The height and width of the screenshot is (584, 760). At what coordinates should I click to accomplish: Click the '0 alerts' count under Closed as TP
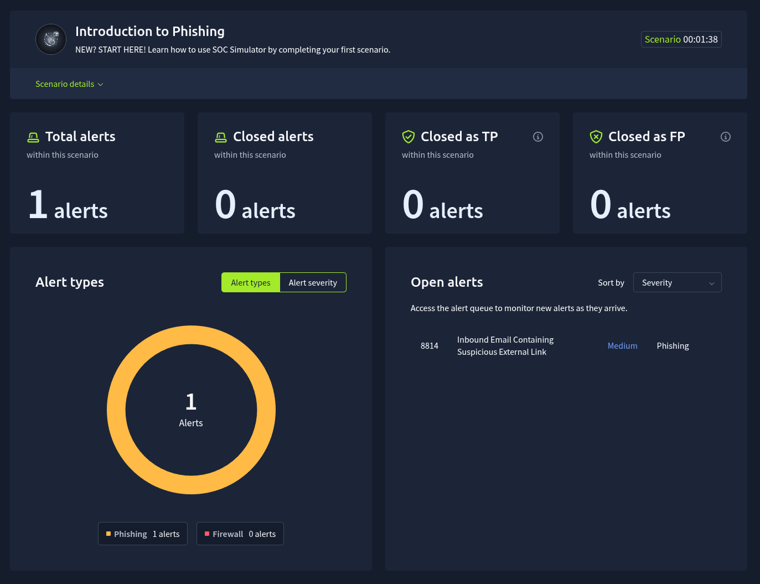point(443,205)
